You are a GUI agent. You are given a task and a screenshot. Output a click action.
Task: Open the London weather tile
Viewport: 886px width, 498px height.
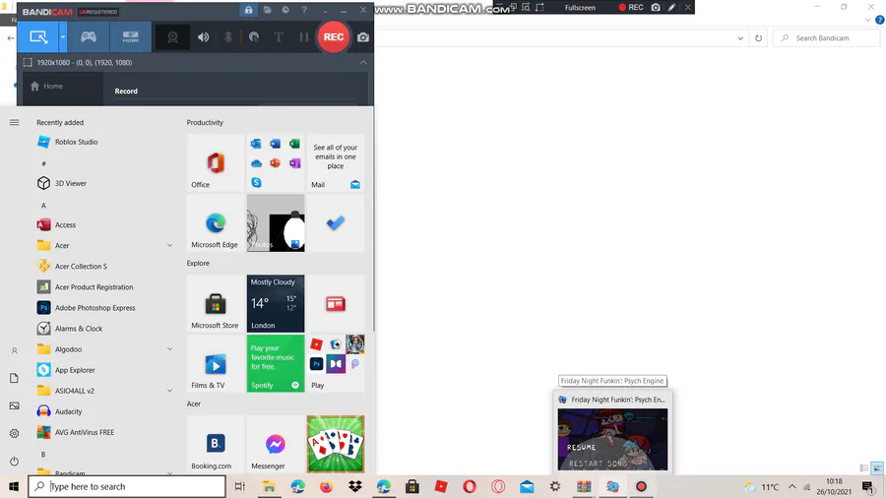pyautogui.click(x=276, y=304)
